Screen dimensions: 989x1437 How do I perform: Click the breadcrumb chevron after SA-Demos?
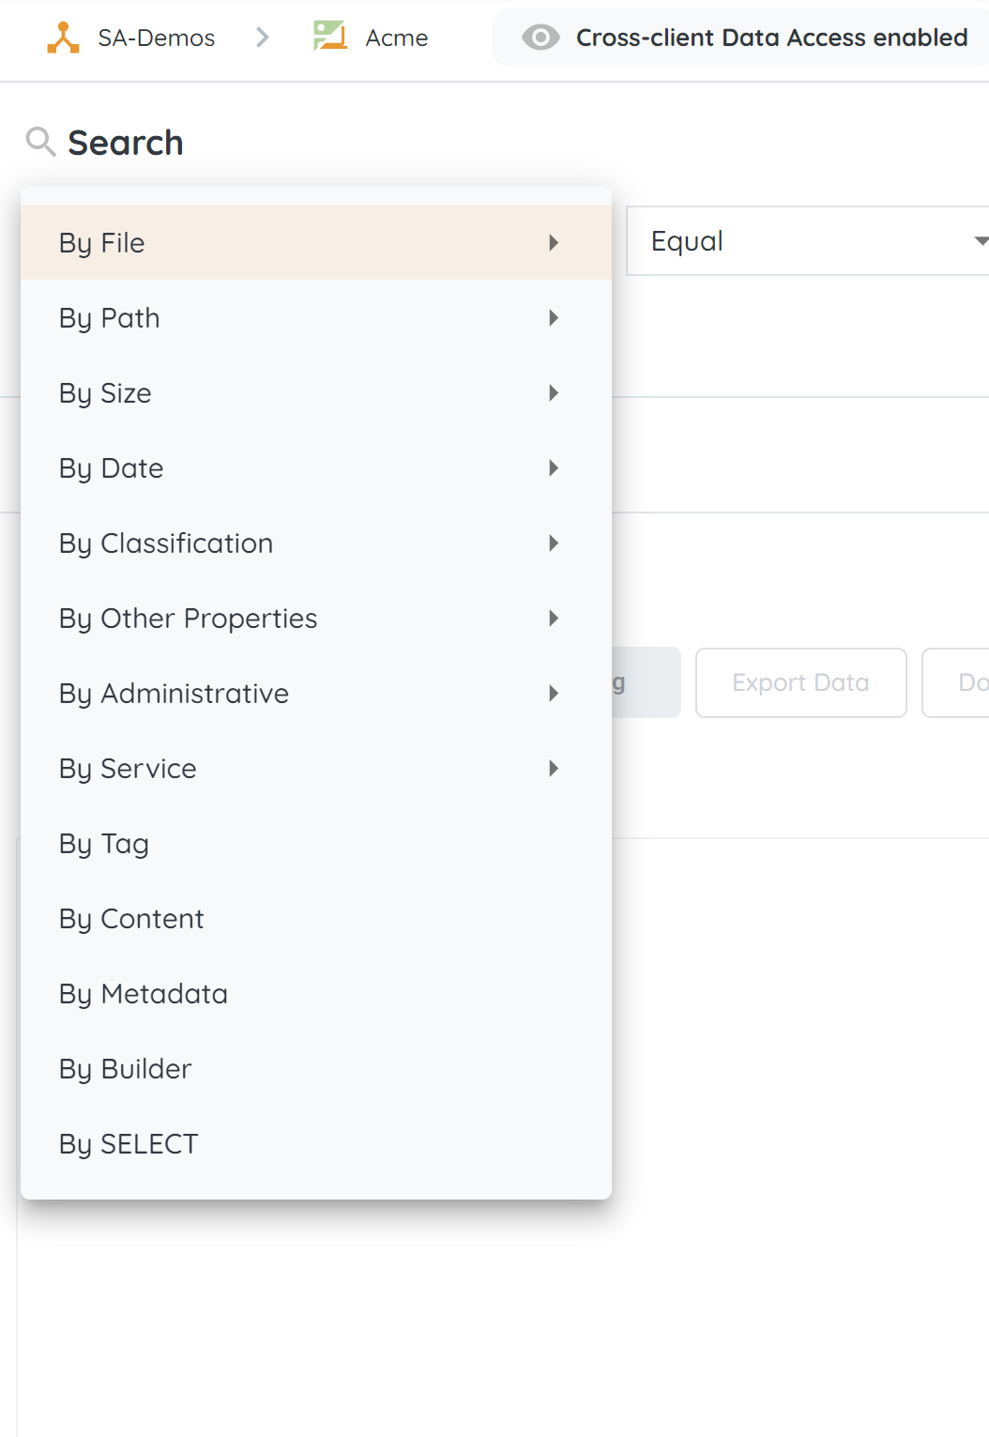point(263,38)
